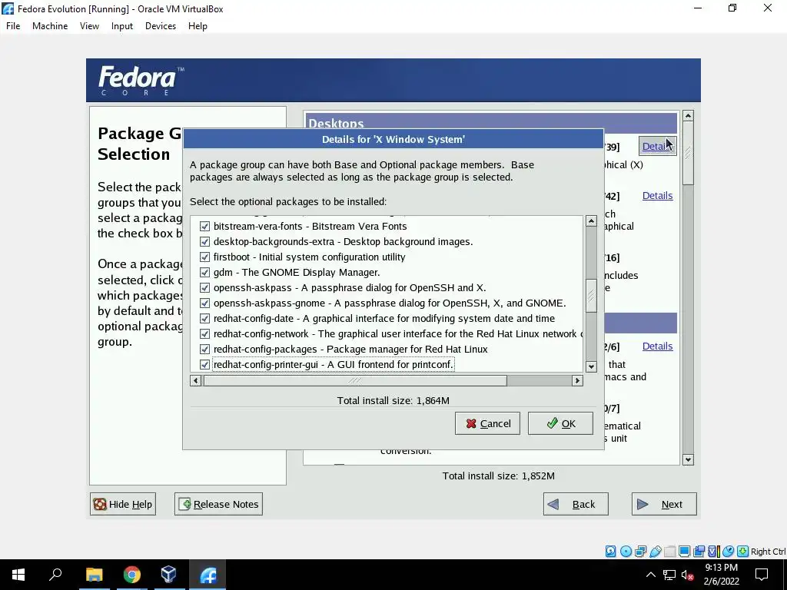Launch Google Chrome from taskbar

(131, 575)
